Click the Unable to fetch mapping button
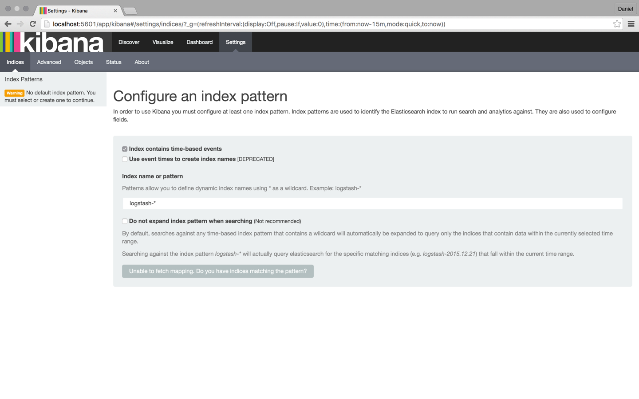 point(217,271)
